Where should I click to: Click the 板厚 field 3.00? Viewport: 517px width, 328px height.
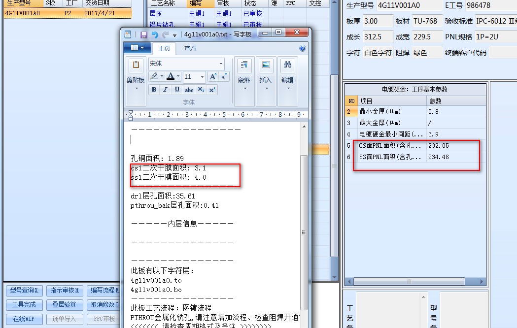[378, 21]
